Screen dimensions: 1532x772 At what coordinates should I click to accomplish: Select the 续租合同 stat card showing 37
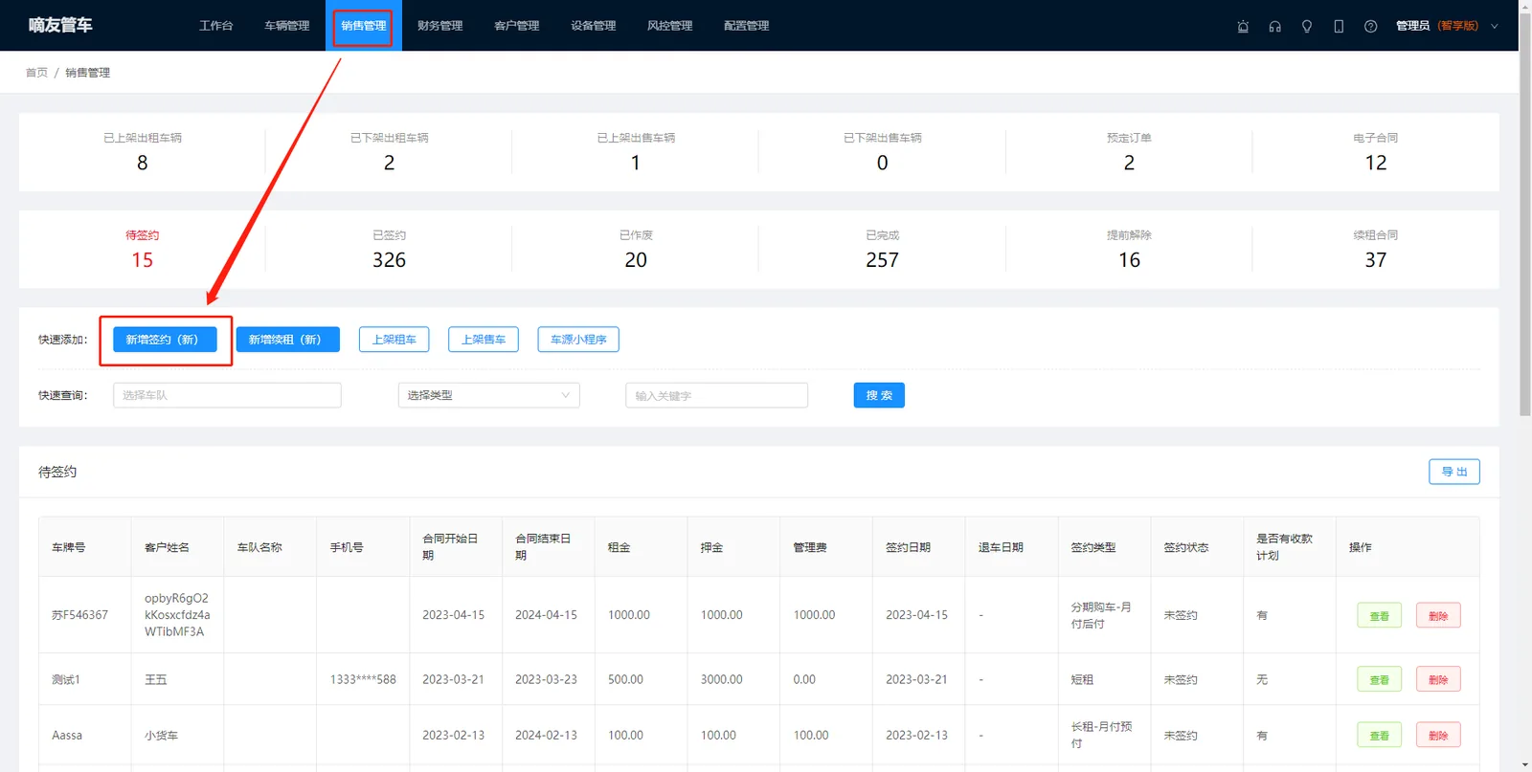[x=1375, y=249]
